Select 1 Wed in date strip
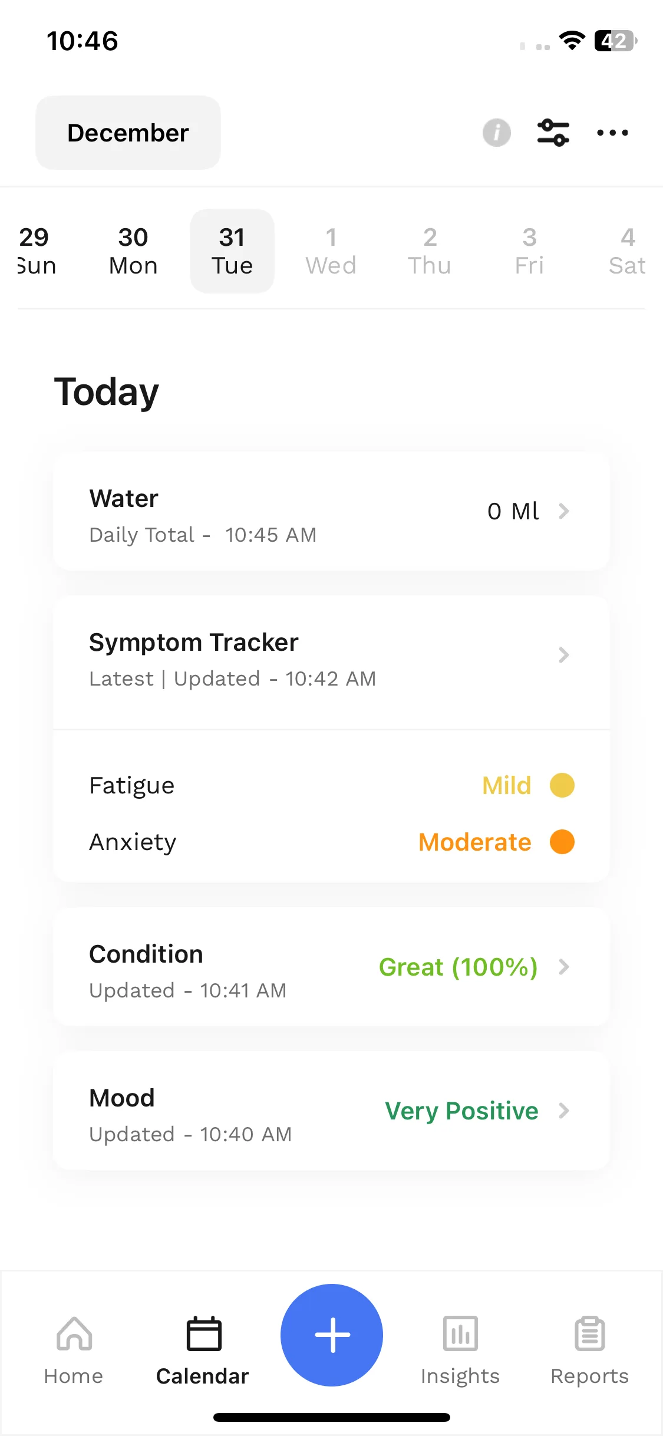Screen dimensions: 663x1436 (x=331, y=251)
